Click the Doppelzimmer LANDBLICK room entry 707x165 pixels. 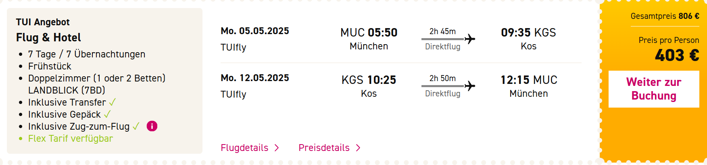pyautogui.click(x=97, y=84)
